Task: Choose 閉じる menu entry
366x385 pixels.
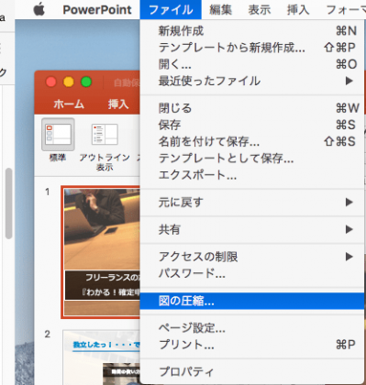Action: (x=252, y=108)
